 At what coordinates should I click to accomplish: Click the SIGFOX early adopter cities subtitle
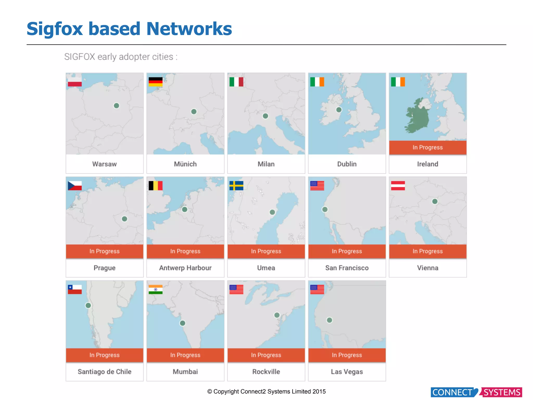click(121, 57)
